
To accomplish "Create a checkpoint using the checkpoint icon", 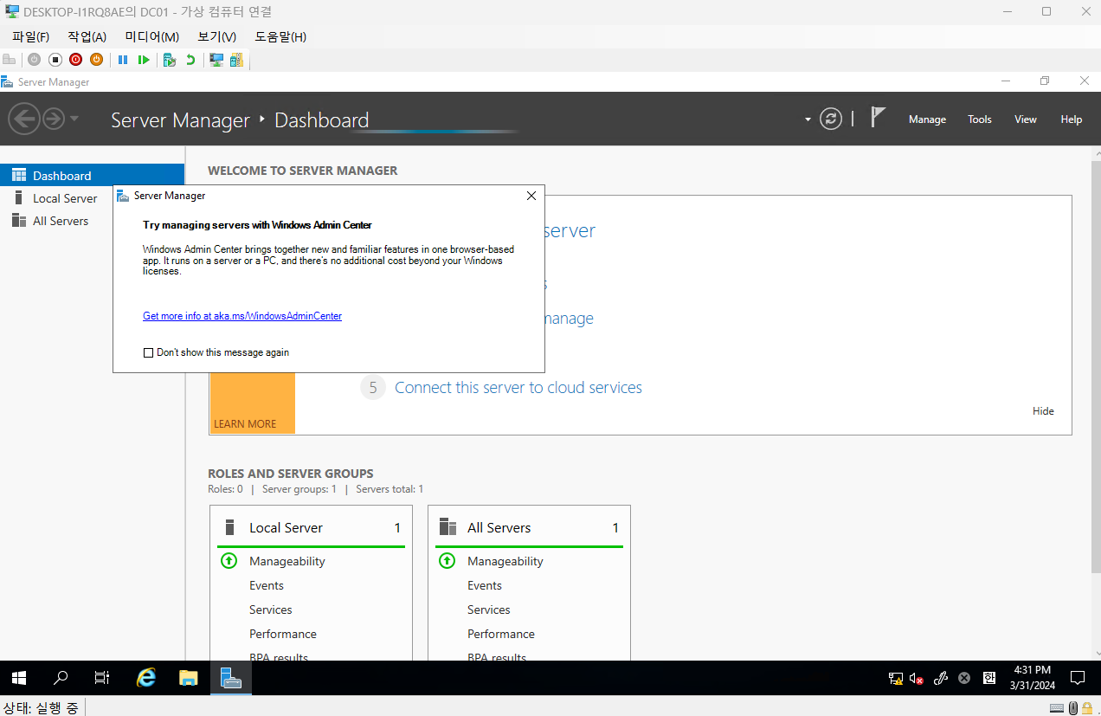I will 170,60.
